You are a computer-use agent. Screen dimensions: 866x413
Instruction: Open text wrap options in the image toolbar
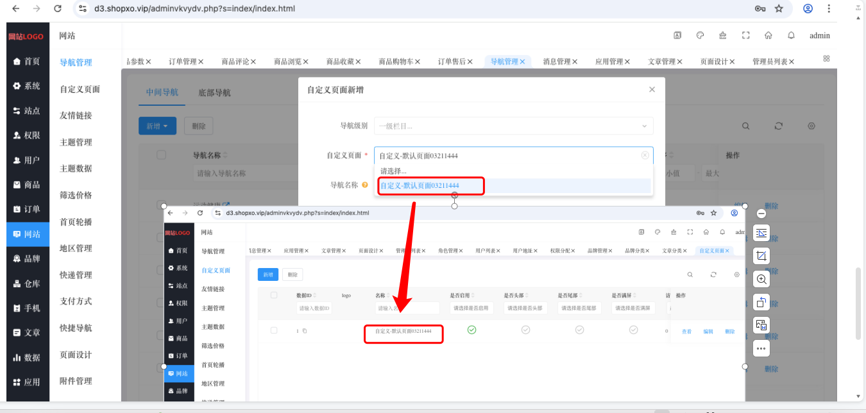(761, 233)
